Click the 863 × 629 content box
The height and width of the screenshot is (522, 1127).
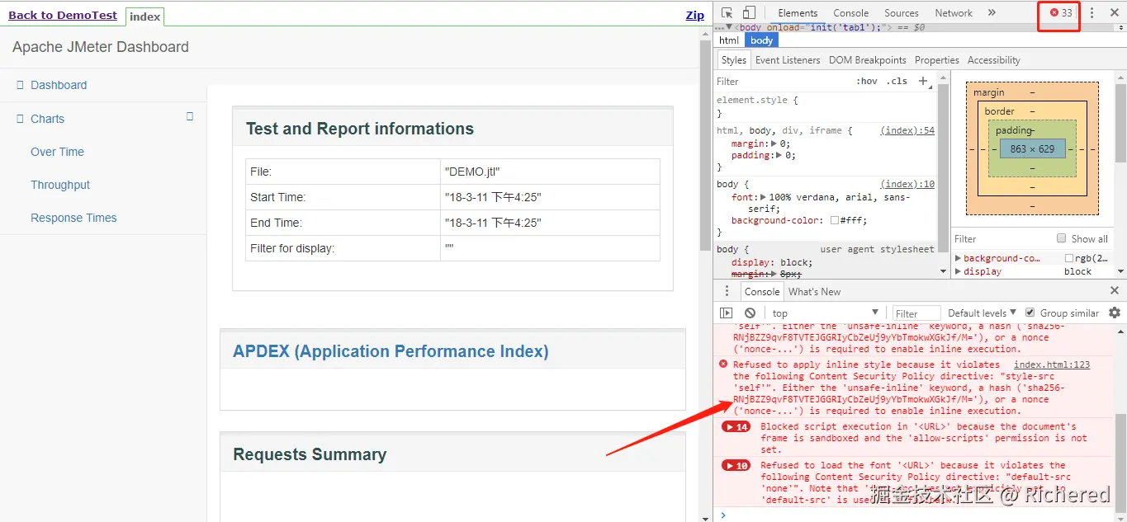1032,149
